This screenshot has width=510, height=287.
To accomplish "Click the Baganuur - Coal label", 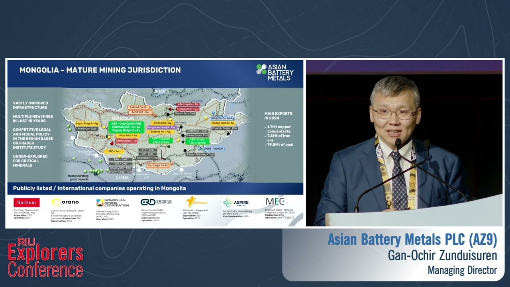I will (x=197, y=131).
